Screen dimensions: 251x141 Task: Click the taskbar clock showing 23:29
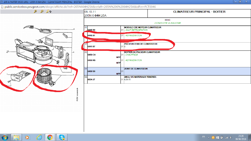[241, 138]
